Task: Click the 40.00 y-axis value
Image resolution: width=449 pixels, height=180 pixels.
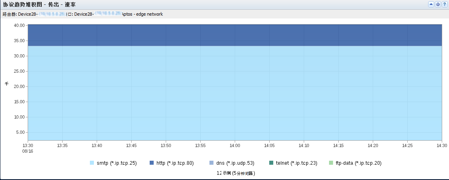Action: [20, 25]
